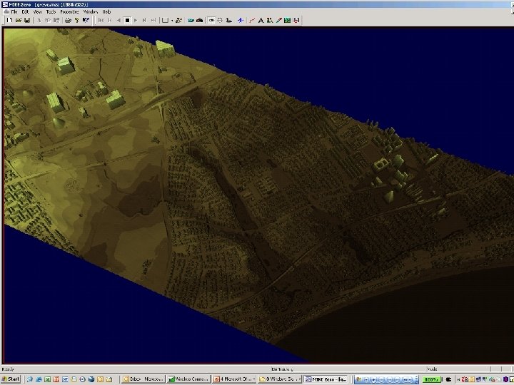This screenshot has height=385, width=514.
Task: Click the Windows Start button
Action: pos(11,379)
